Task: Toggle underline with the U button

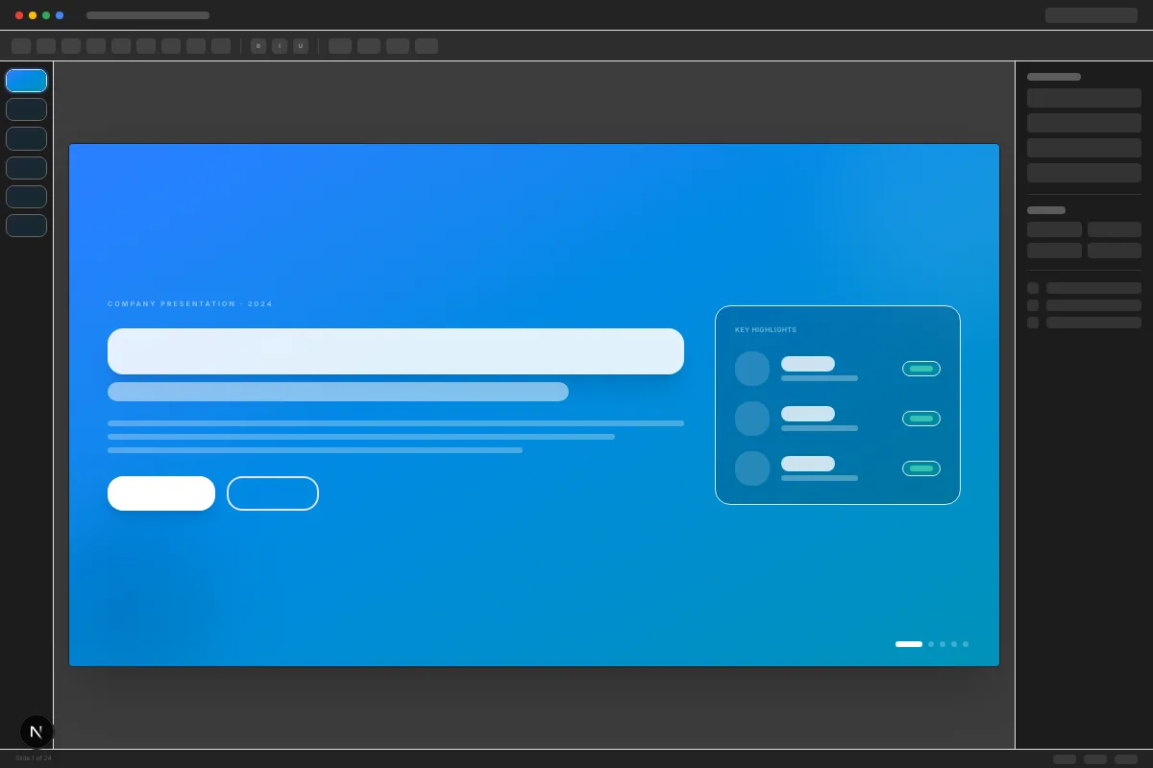Action: tap(301, 46)
